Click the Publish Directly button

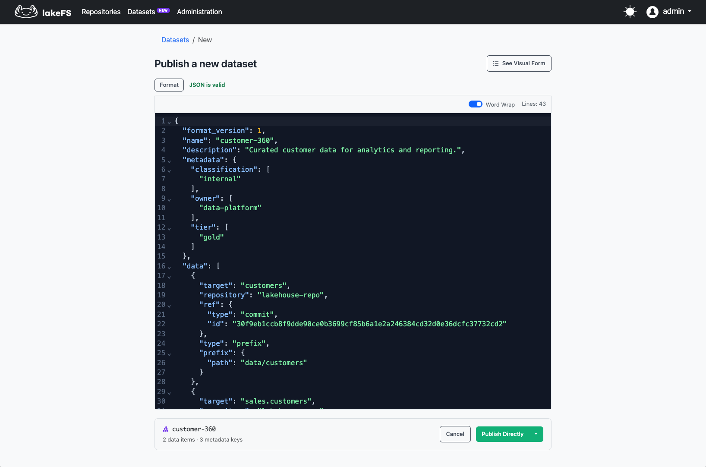(x=502, y=434)
